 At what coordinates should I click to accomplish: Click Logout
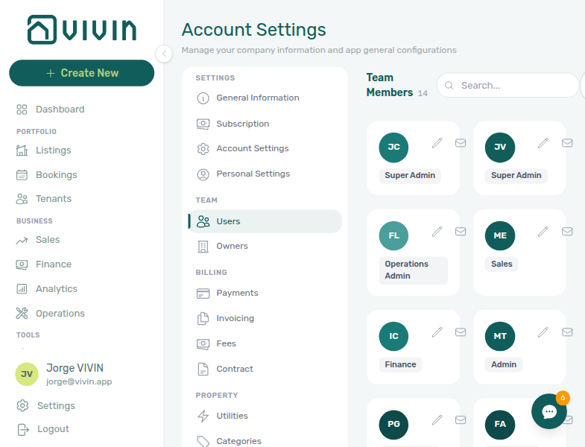point(43,429)
